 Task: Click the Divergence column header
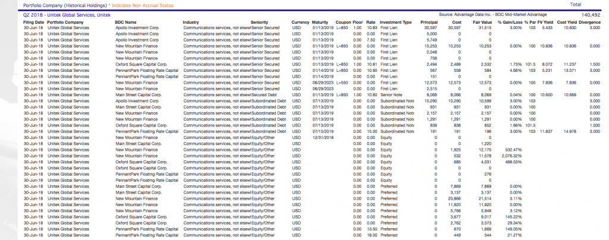[589, 23]
